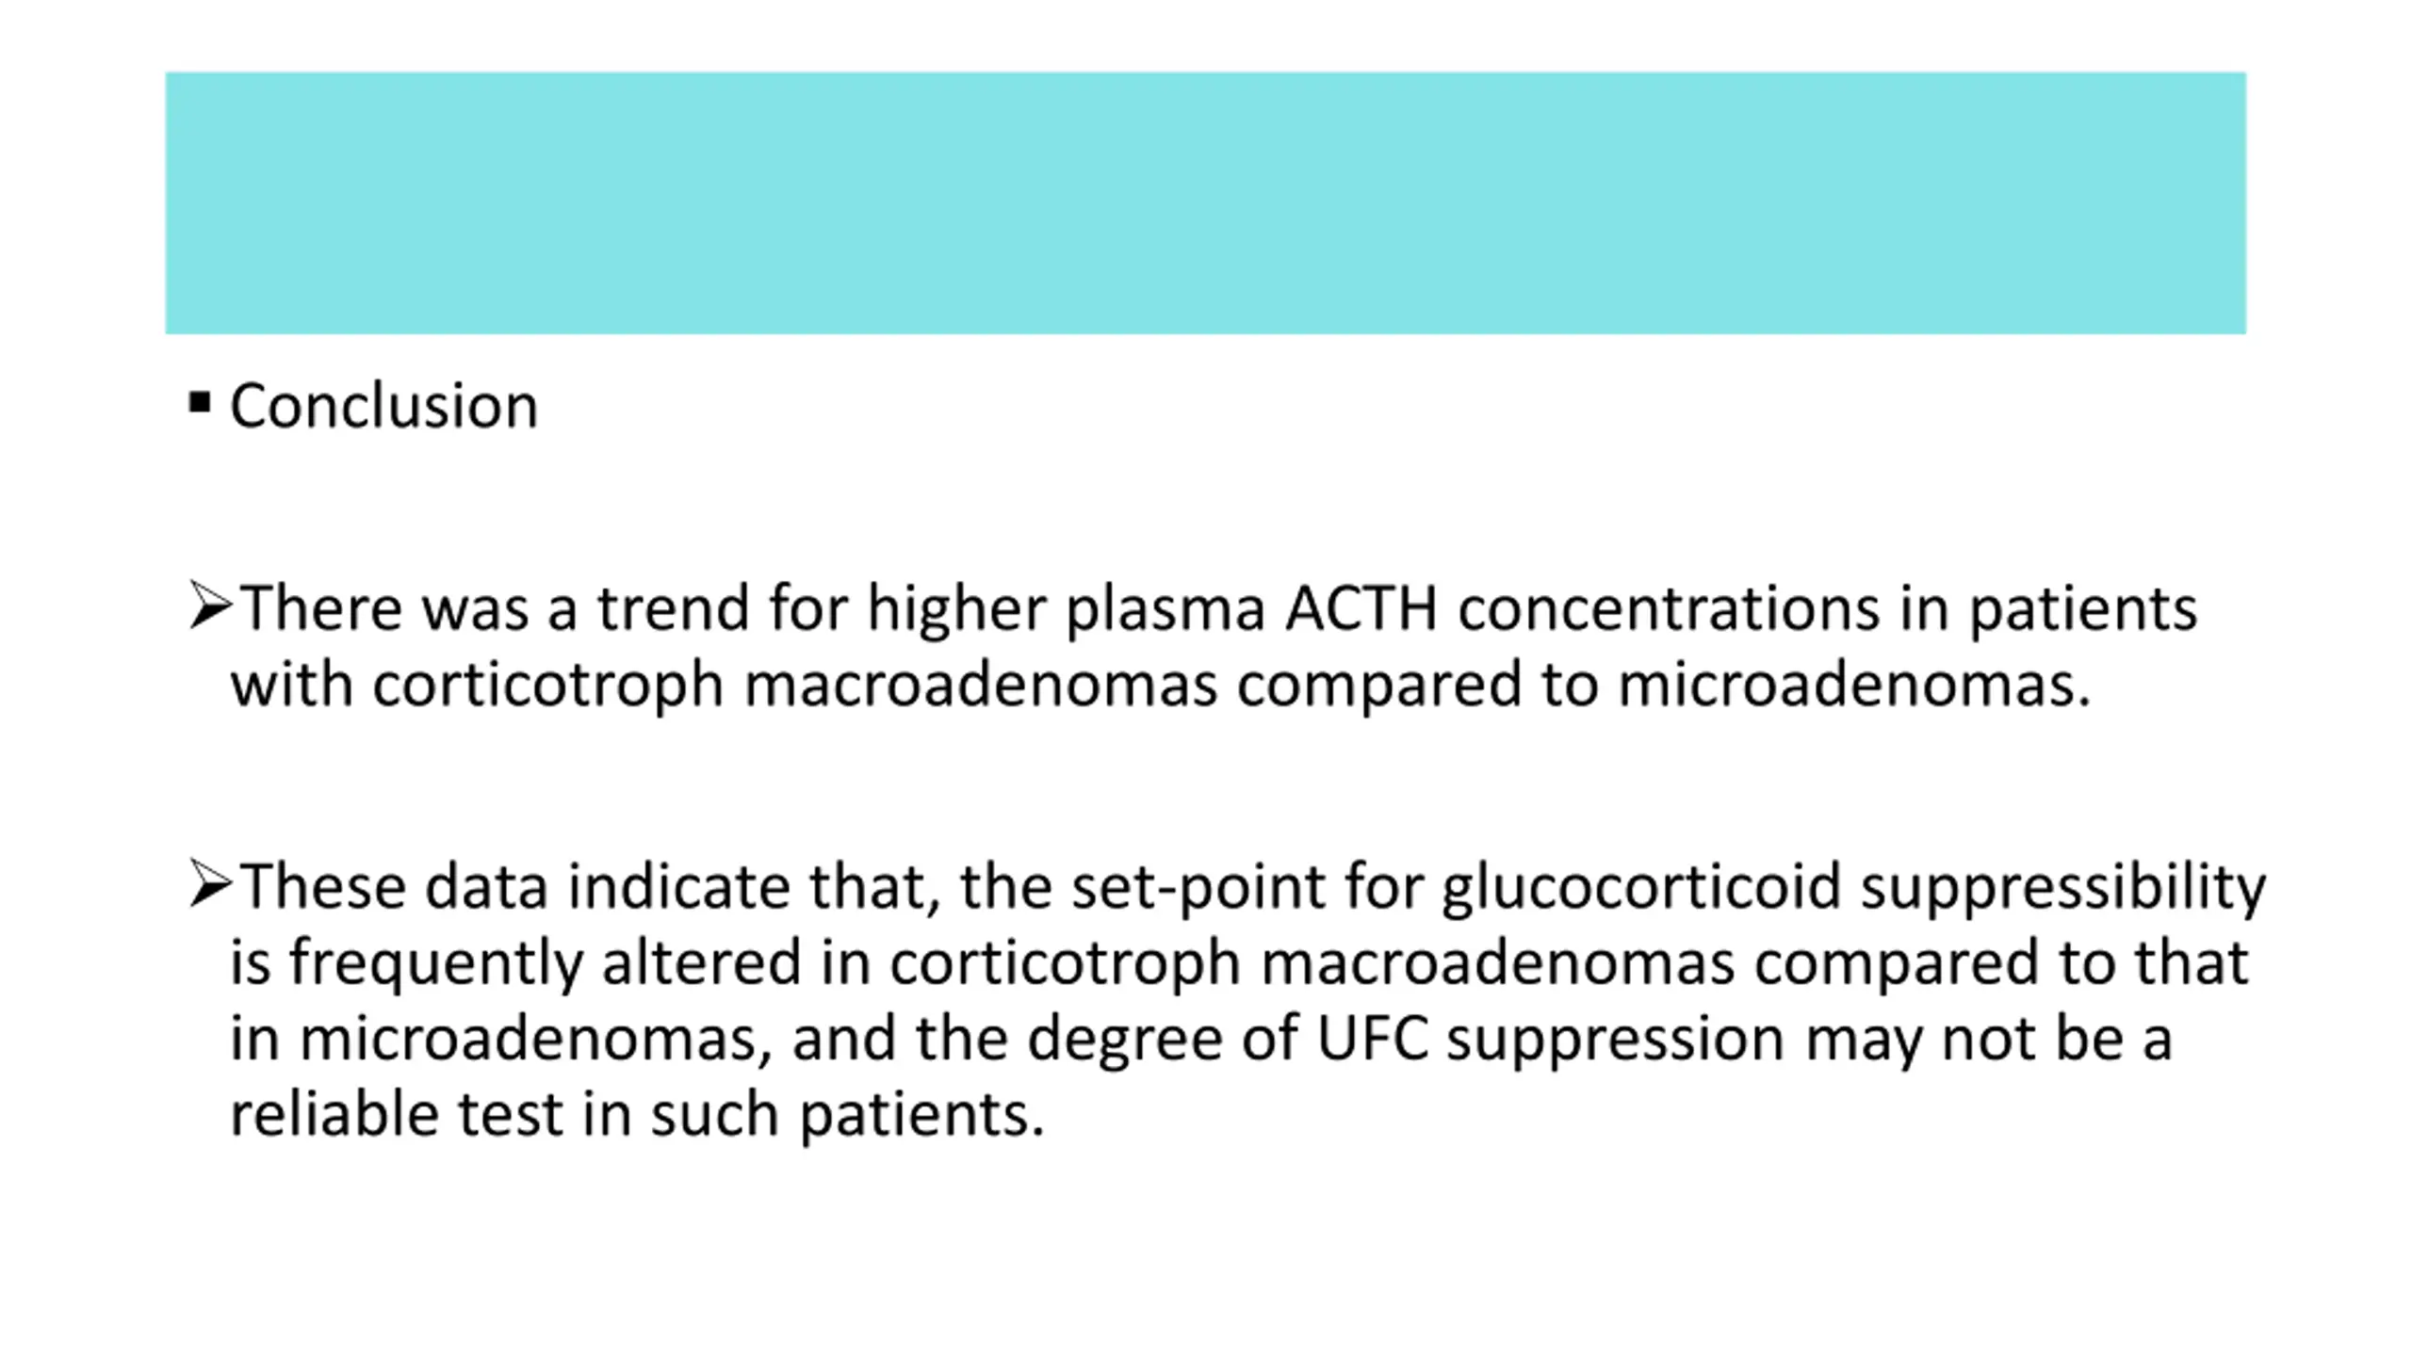This screenshot has width=2412, height=1356.
Task: Click the word 'glucocorticoid' in the slide
Action: pos(1640,887)
